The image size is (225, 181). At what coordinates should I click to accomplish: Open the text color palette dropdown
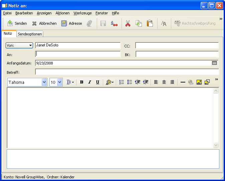[x=109, y=82]
